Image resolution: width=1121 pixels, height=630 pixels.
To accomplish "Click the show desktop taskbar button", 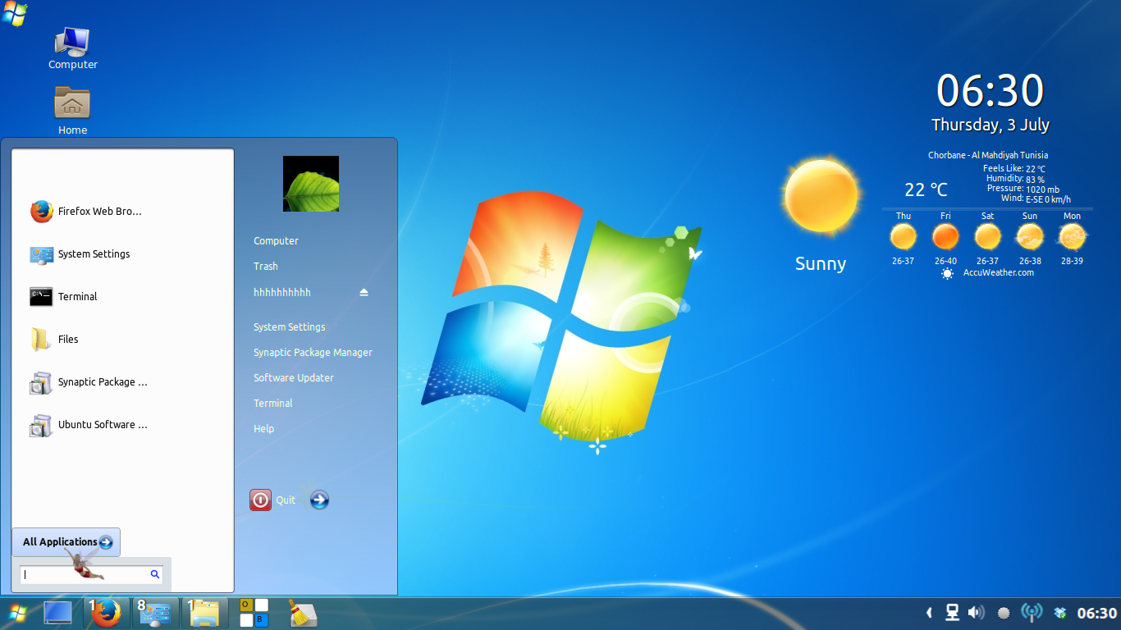I will pyautogui.click(x=57, y=613).
